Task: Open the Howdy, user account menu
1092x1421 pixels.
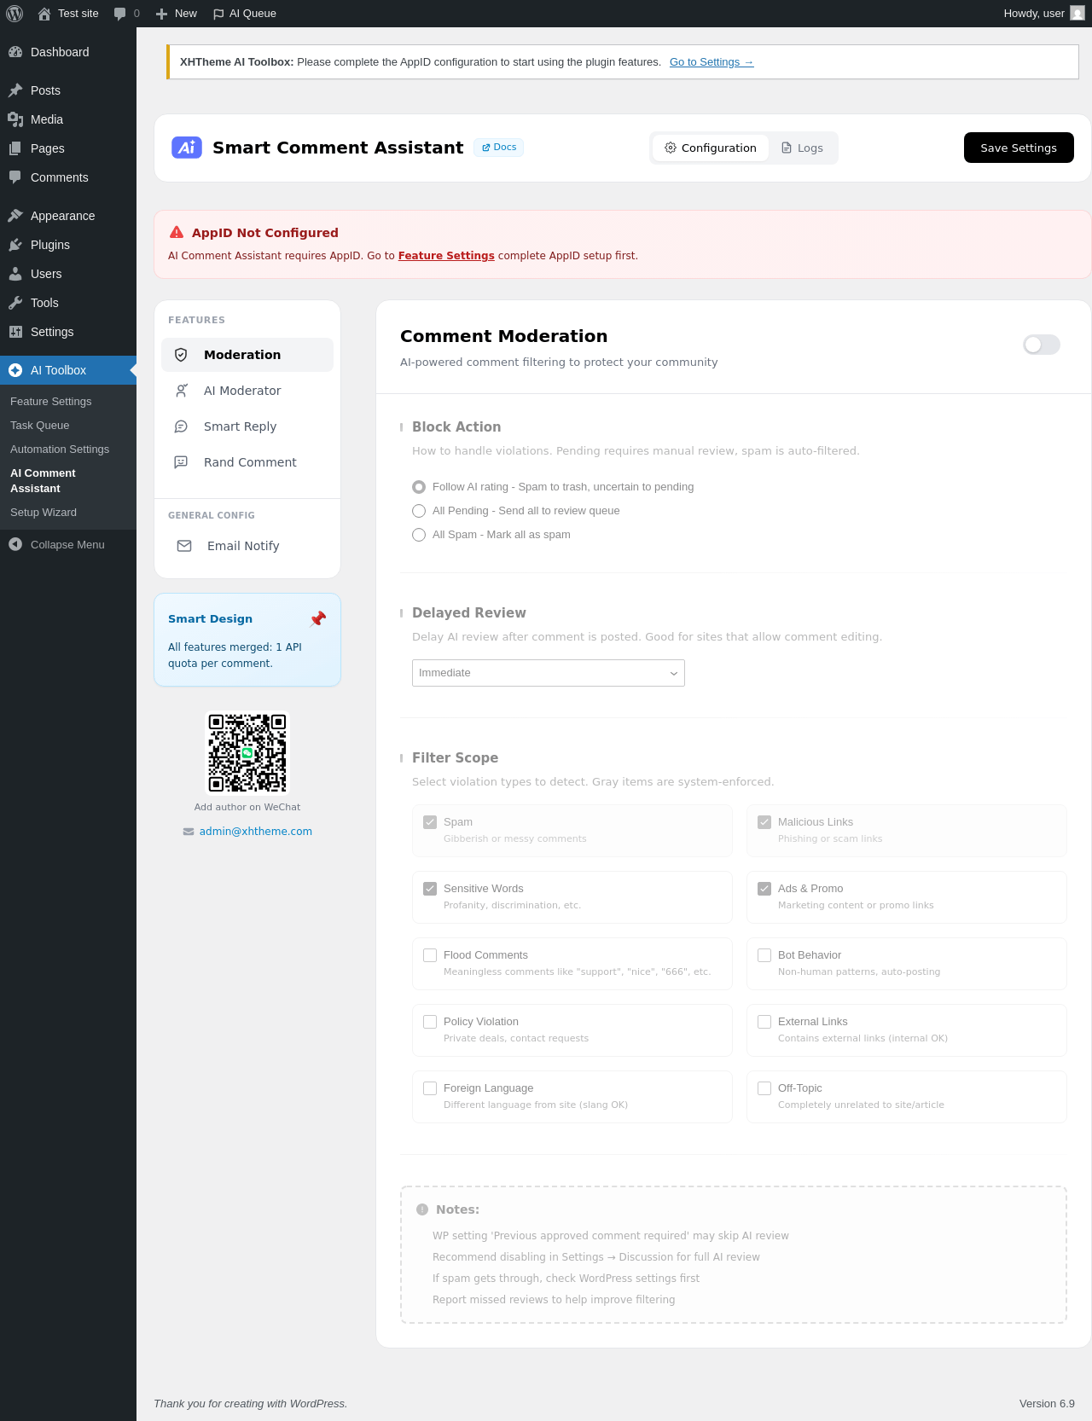Action: coord(1043,14)
